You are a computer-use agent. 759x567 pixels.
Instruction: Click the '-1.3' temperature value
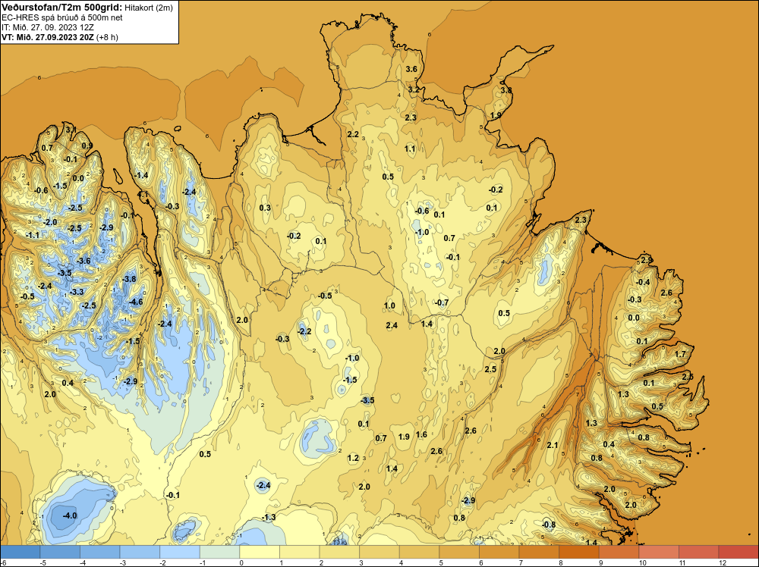269,517
